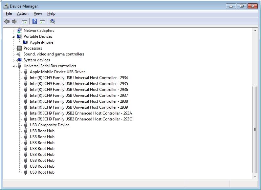Collapse the Universal Serial Bus controllers tree
261x190 pixels.
coord(14,66)
